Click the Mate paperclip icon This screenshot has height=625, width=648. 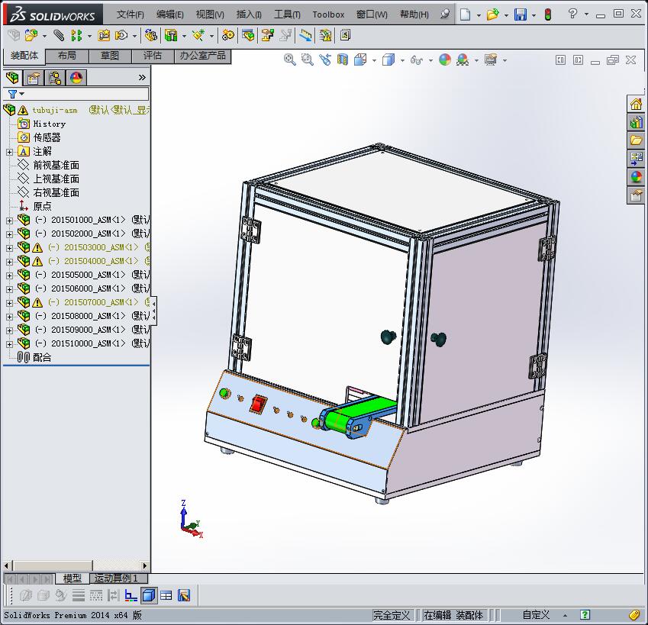point(59,36)
